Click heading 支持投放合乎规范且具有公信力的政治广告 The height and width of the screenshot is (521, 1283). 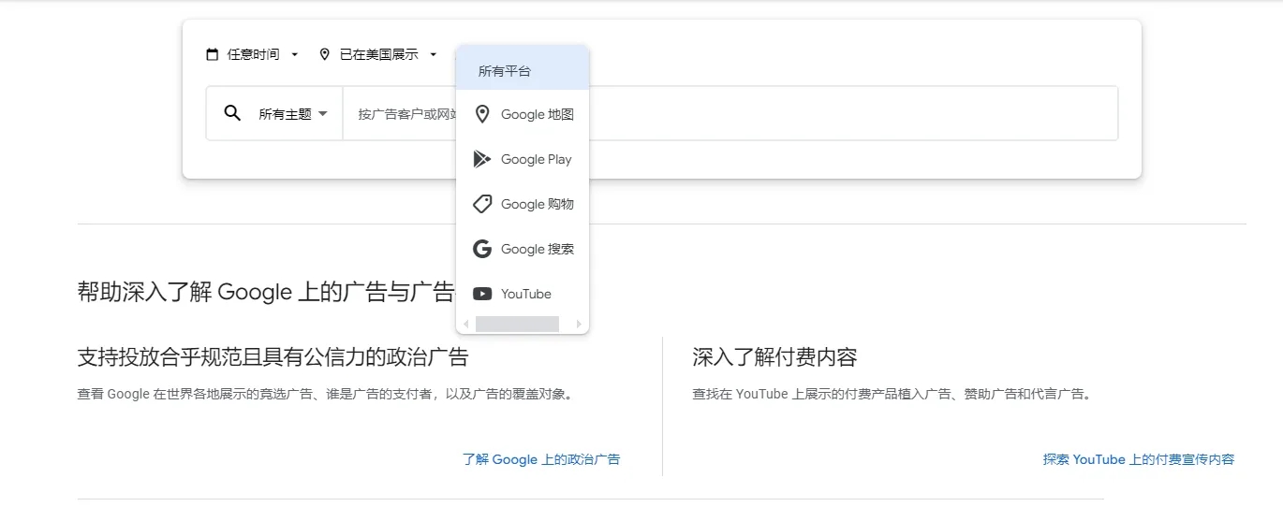pos(273,356)
